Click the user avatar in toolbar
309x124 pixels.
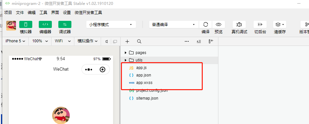click(x=11, y=26)
